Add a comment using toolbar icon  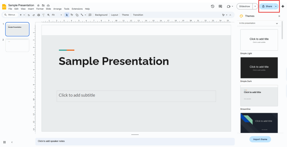coord(90,15)
